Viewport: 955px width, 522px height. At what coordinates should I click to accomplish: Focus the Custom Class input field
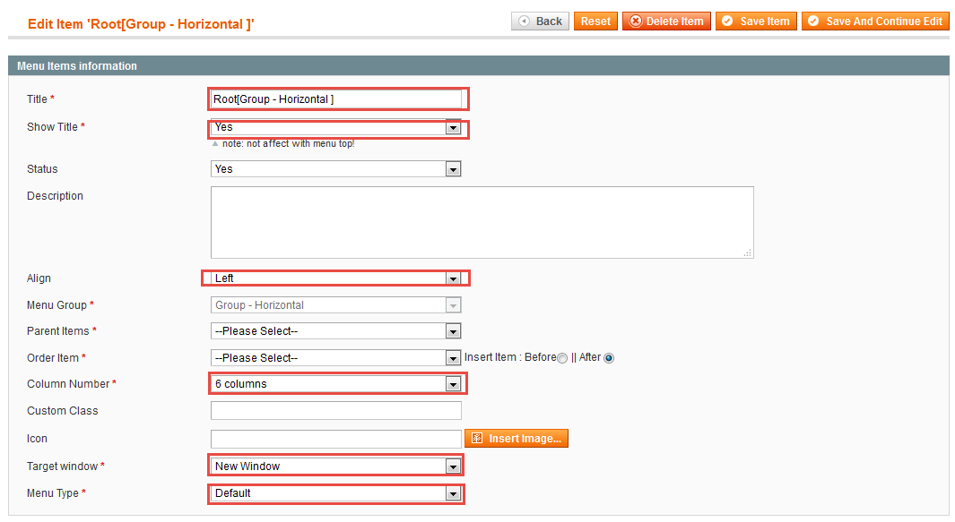pos(335,411)
